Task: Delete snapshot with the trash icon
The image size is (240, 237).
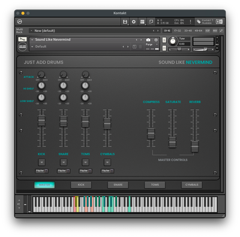Action: 140,47
